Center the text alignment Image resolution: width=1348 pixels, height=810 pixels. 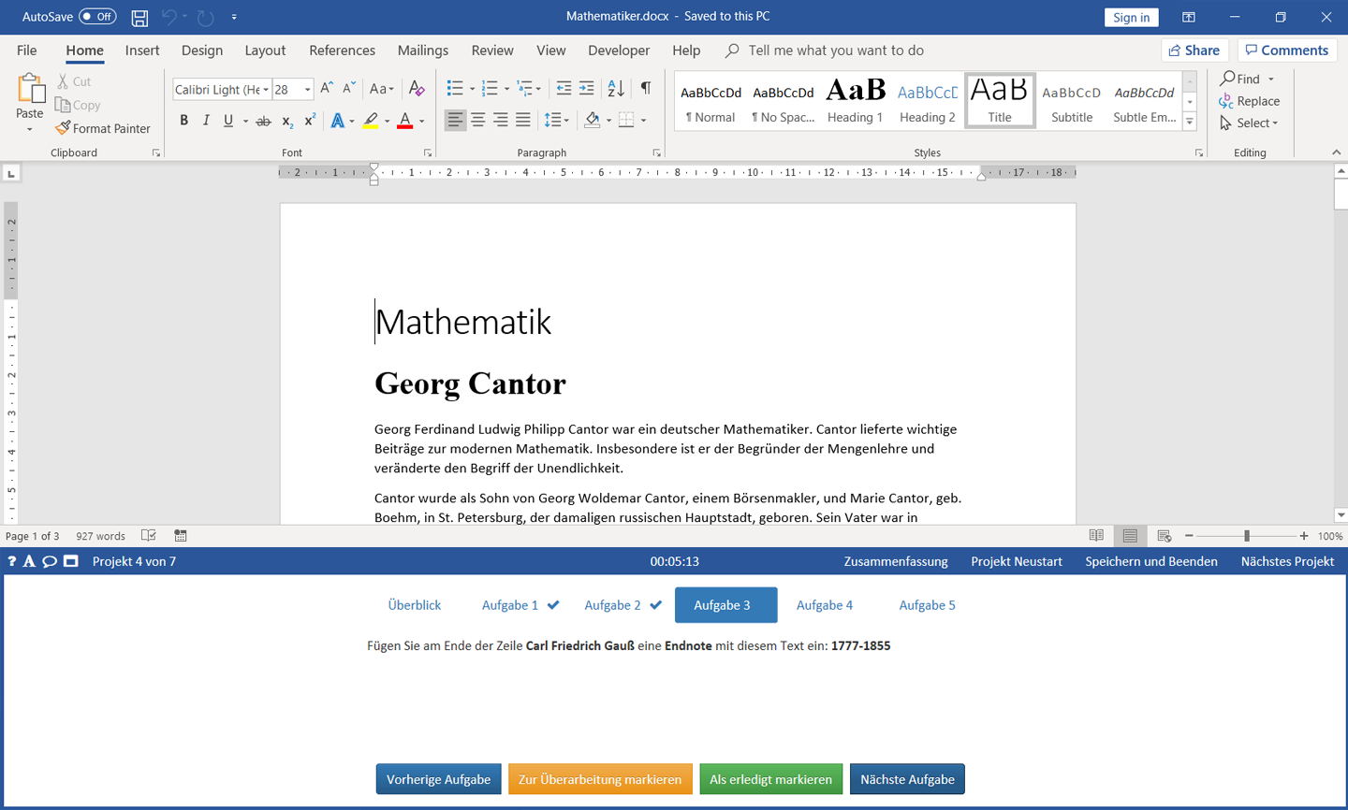(477, 120)
